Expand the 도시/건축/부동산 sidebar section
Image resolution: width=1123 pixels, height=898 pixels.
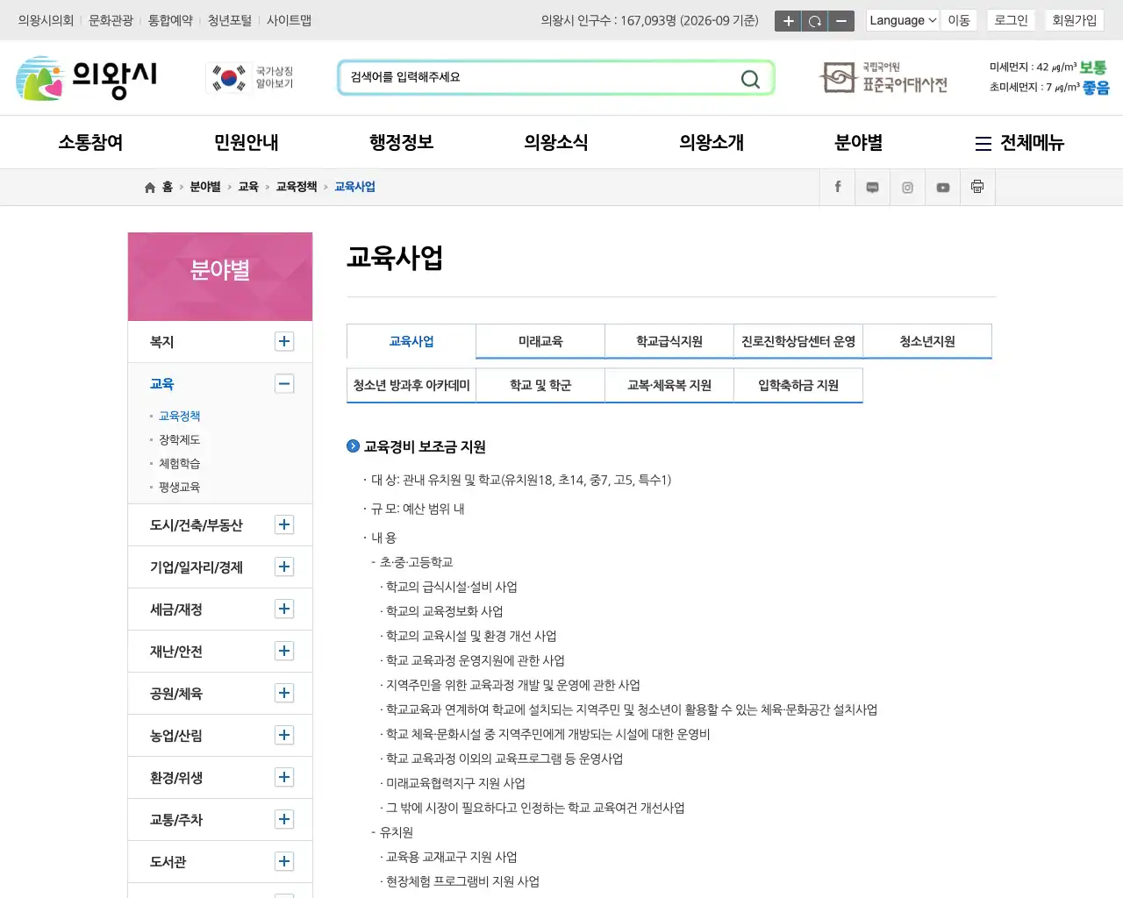[284, 525]
